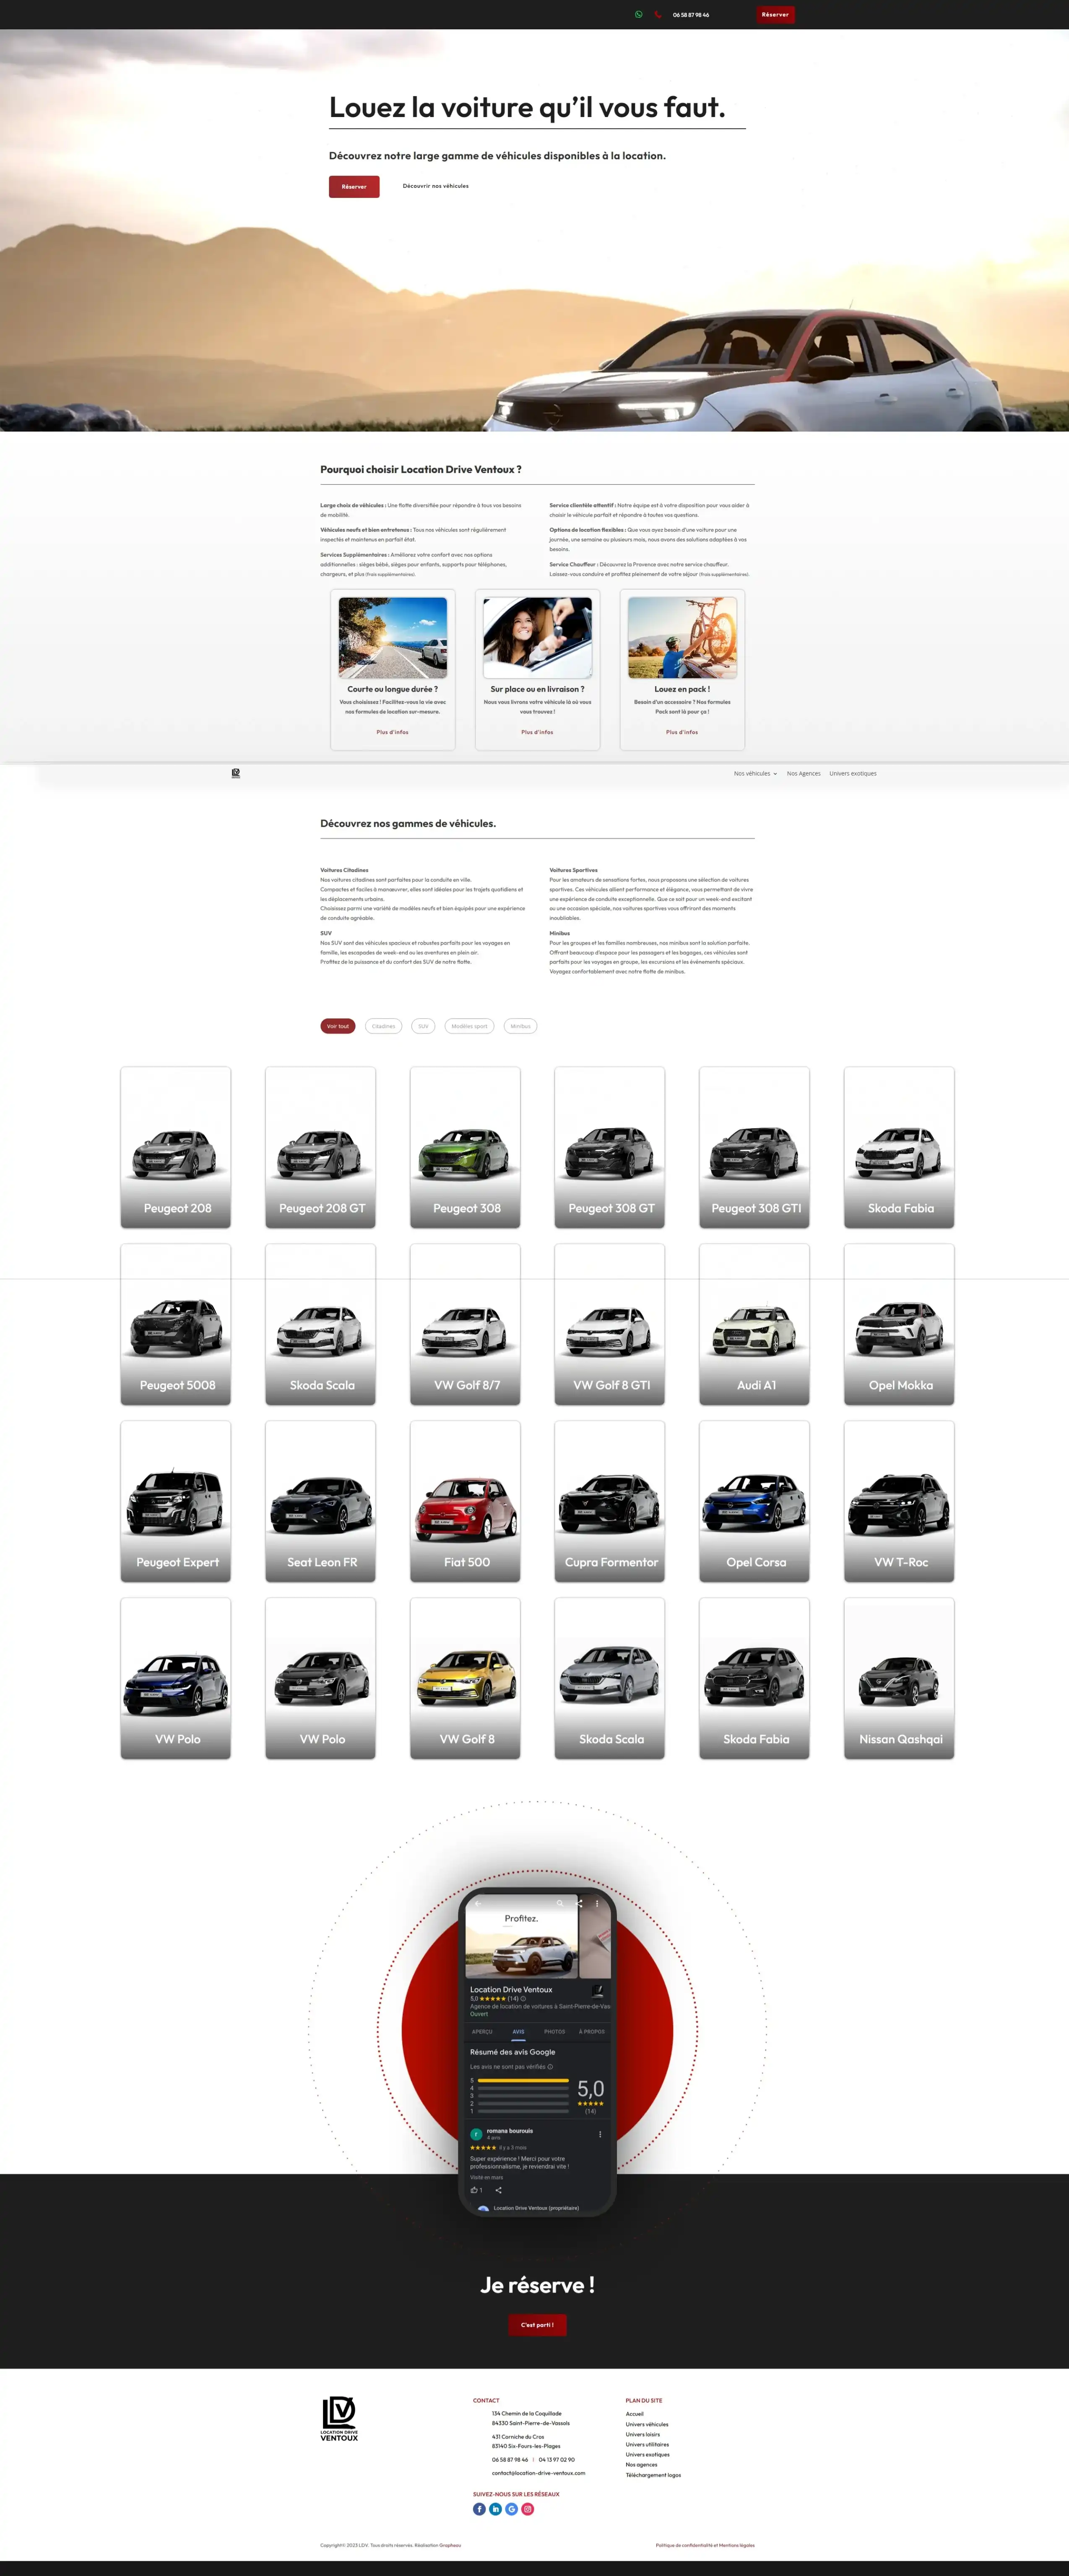
Task: Open Nos agences footer link
Action: pos(642,2465)
